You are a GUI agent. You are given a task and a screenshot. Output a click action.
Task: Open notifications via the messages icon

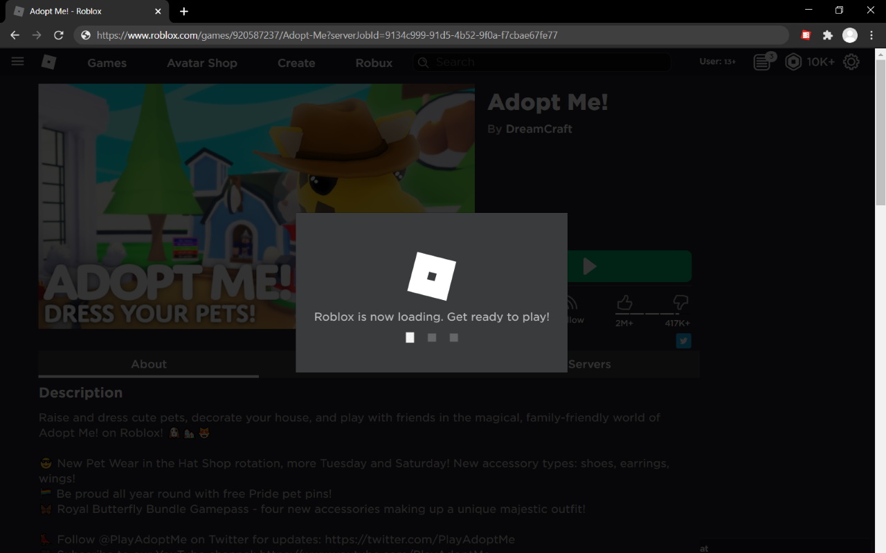[x=761, y=62]
